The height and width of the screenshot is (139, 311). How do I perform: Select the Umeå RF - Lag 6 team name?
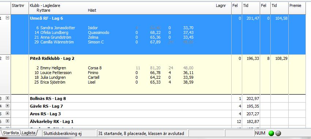point(46,18)
